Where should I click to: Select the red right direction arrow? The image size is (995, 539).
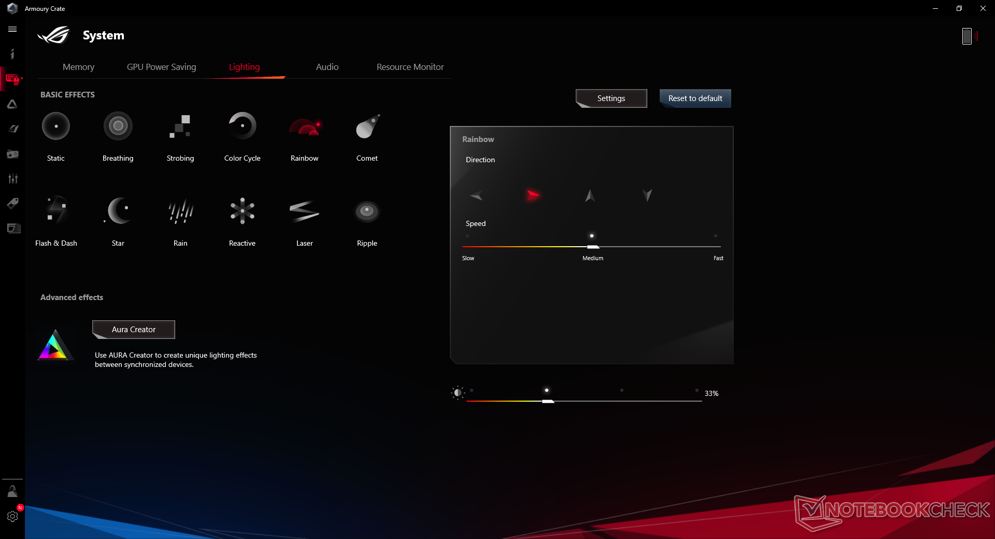(x=533, y=195)
